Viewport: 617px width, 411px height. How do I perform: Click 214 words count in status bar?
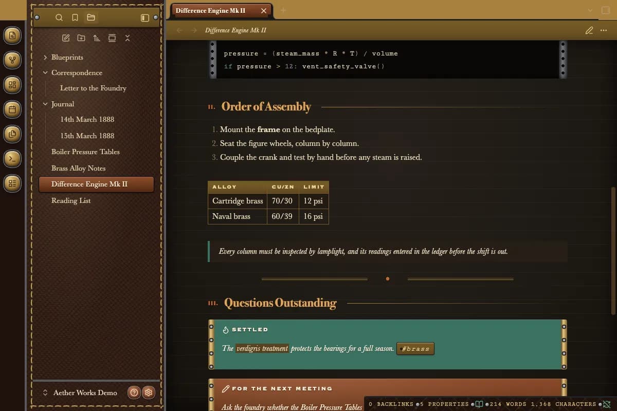(x=507, y=404)
